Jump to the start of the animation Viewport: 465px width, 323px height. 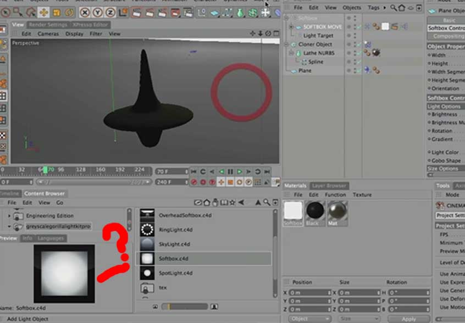193,171
